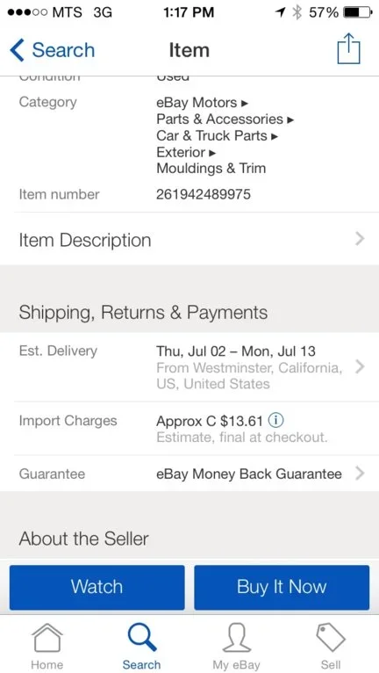
Task: Tap the Sell price tag icon
Action: [331, 638]
